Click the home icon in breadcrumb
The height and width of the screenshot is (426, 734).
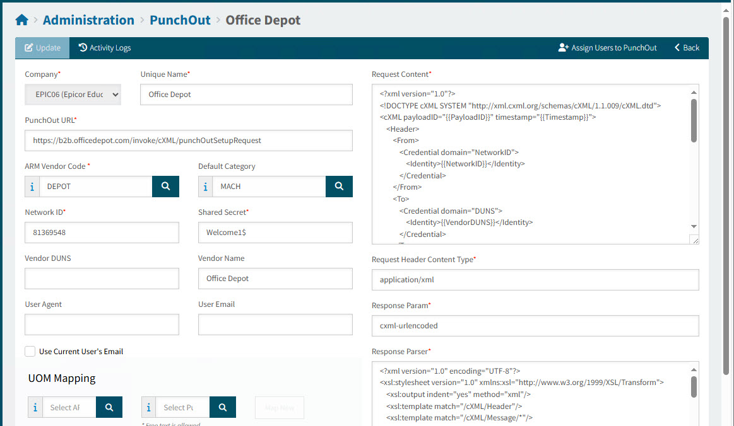click(x=21, y=20)
